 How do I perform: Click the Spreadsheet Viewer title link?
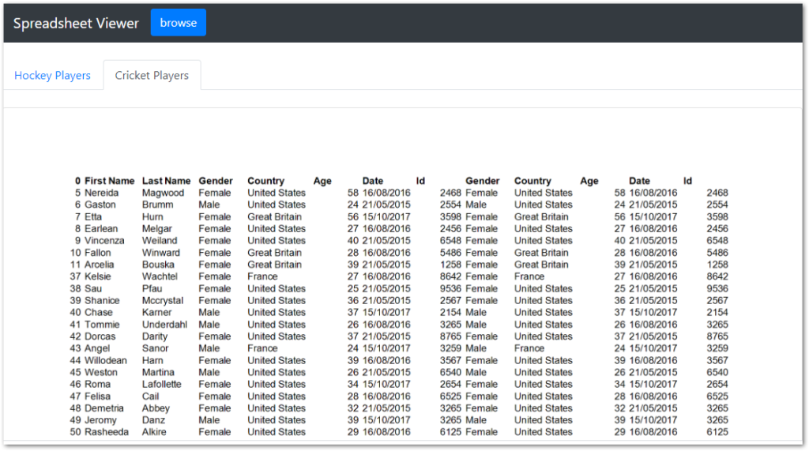[x=76, y=23]
